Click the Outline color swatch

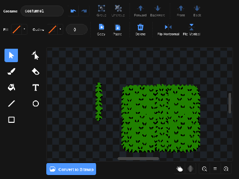[x=52, y=29]
